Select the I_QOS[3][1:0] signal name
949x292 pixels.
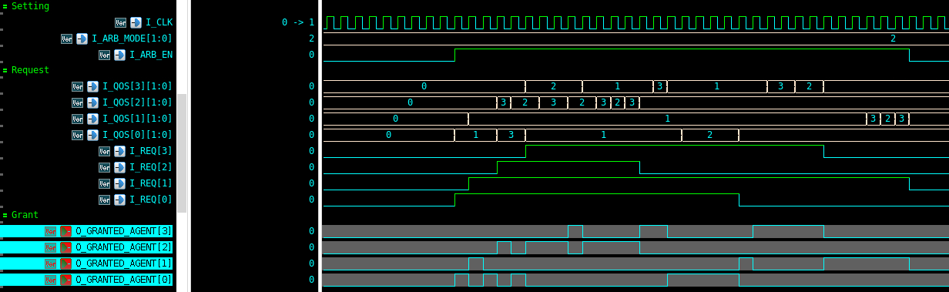[x=137, y=86]
